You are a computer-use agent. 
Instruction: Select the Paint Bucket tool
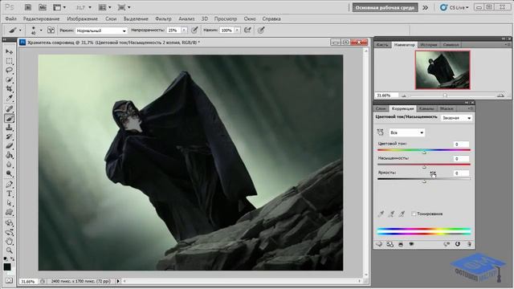tap(9, 155)
